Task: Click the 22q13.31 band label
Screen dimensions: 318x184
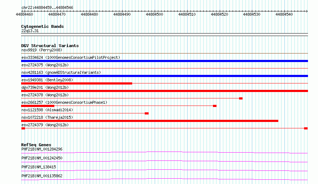Action: pyautogui.click(x=30, y=31)
